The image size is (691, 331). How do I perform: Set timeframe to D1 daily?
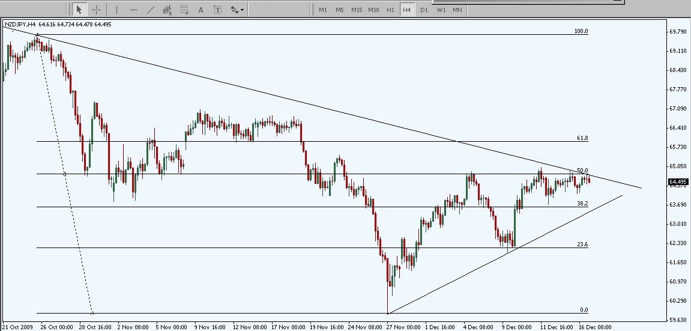point(424,10)
